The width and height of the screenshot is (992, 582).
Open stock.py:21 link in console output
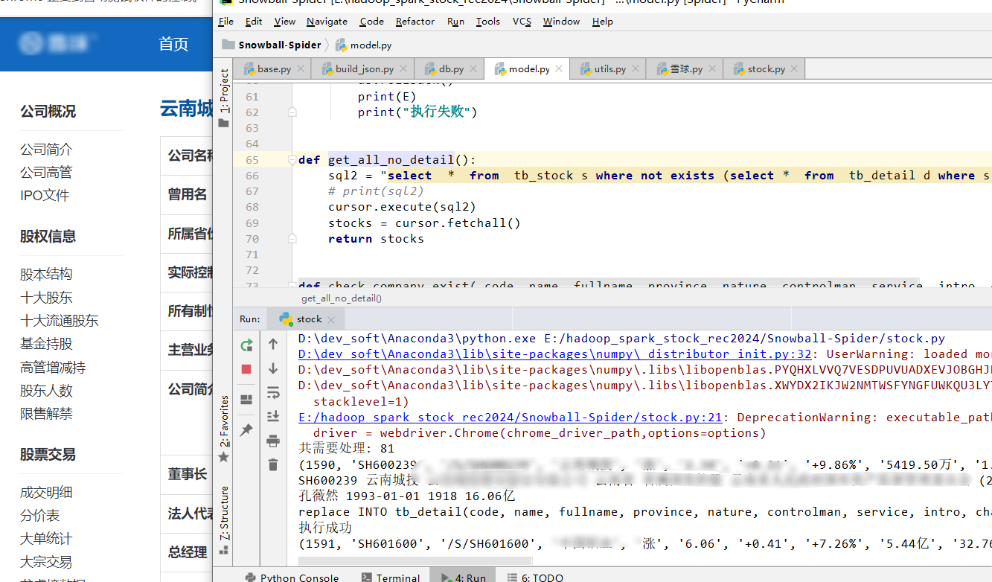point(510,418)
